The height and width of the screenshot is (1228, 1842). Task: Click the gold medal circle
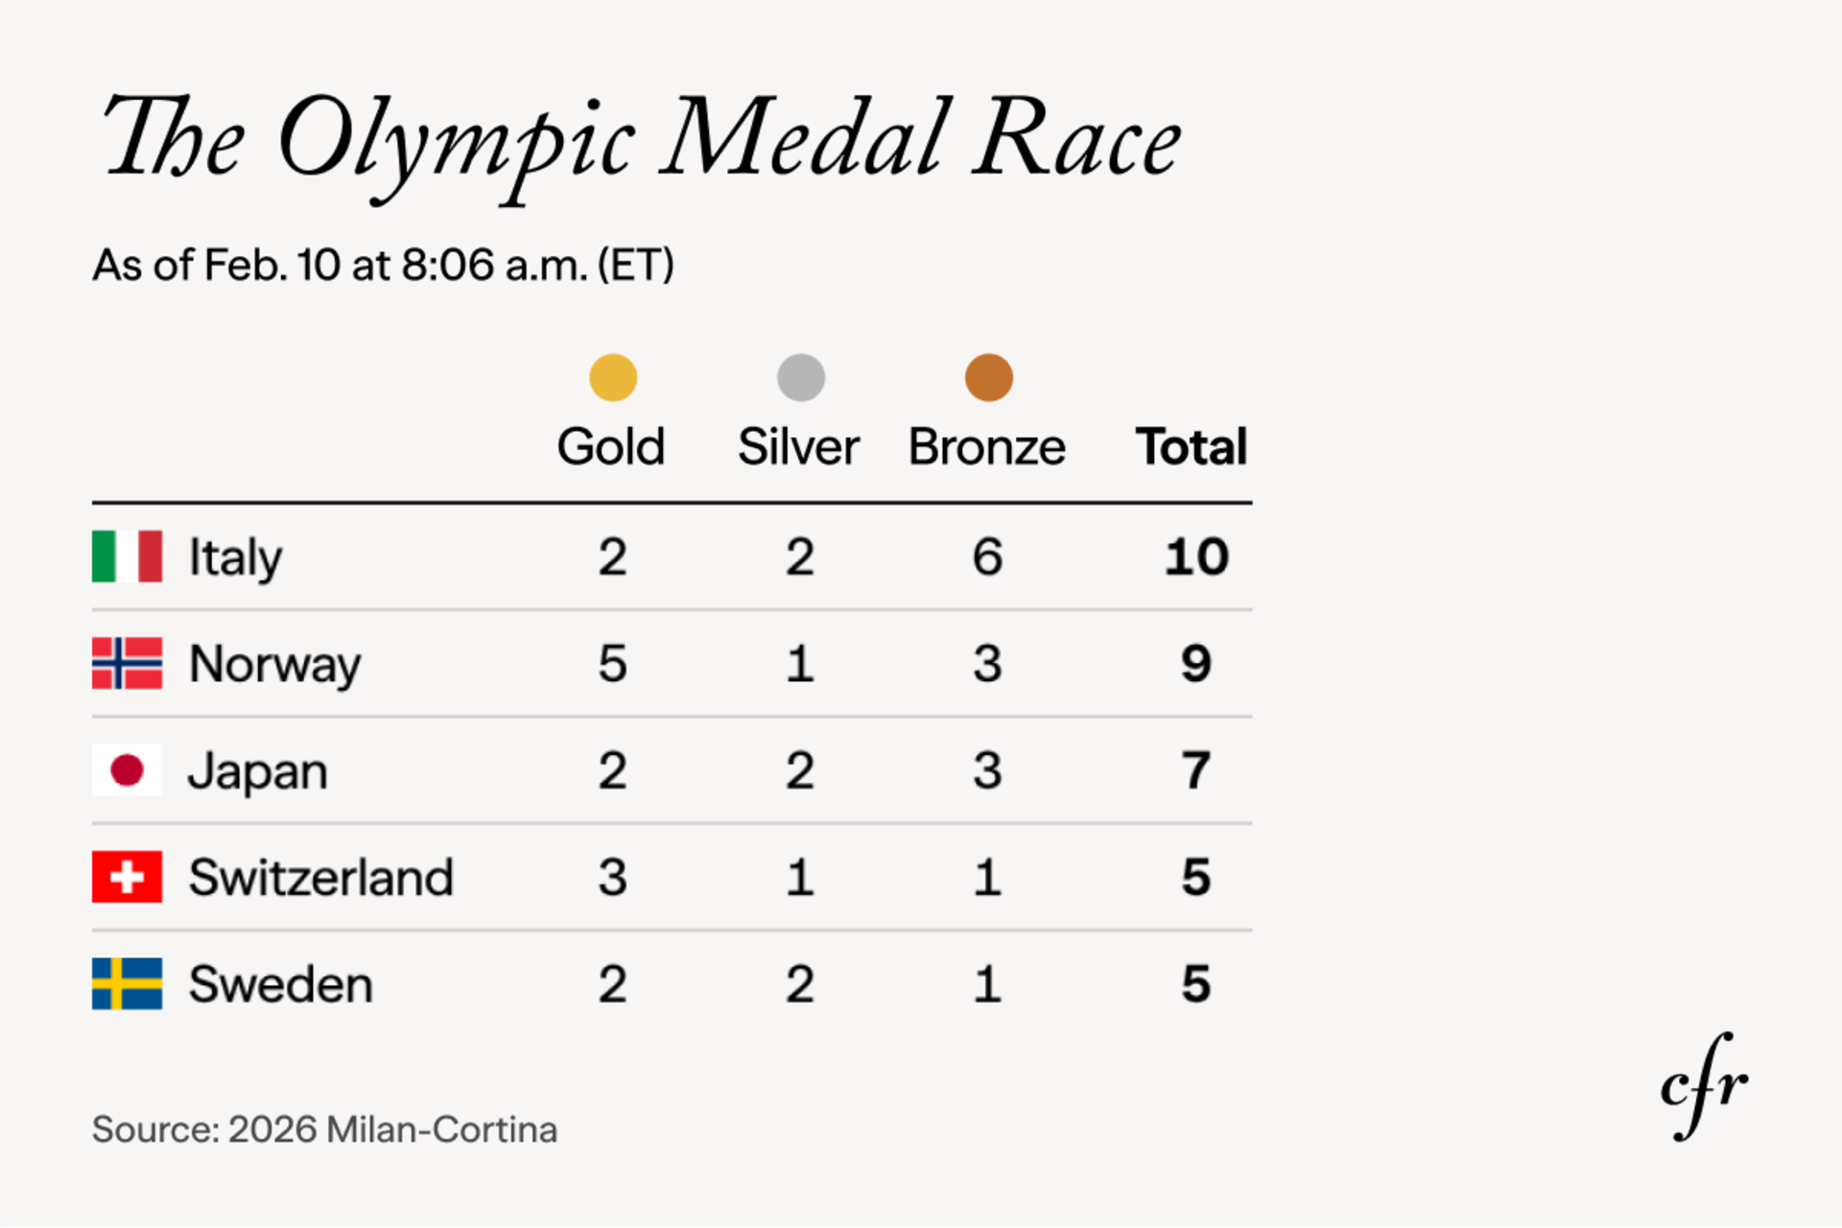[x=613, y=377]
